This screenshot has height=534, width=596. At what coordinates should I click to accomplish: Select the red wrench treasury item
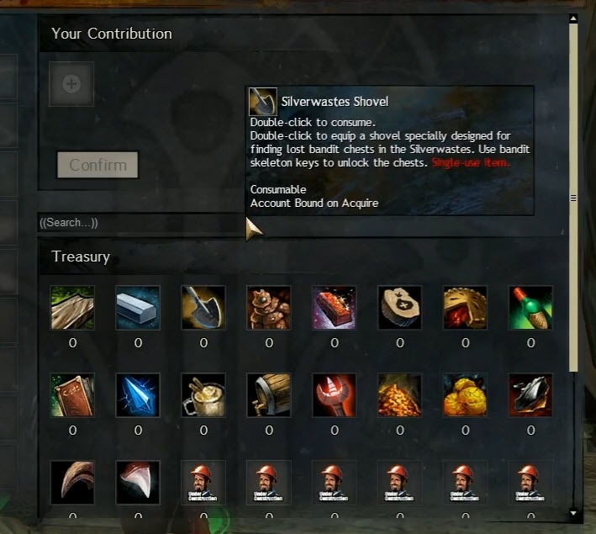[334, 394]
